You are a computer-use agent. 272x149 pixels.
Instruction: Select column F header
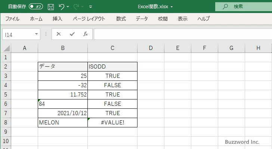[204, 48]
